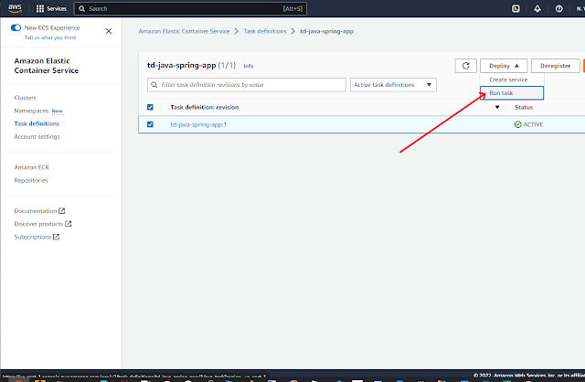
Task: Focus the filter task definition revisions field
Action: coord(247,85)
